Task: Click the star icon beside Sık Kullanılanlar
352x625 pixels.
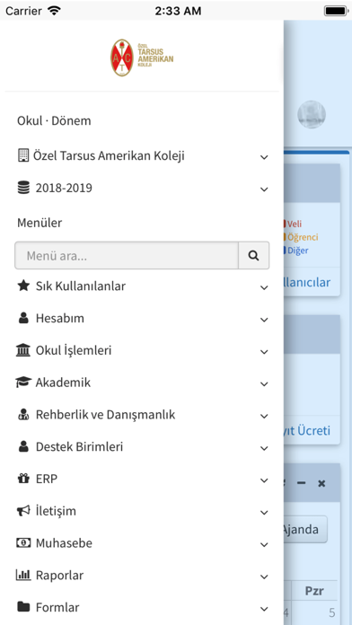Action: pyautogui.click(x=23, y=286)
